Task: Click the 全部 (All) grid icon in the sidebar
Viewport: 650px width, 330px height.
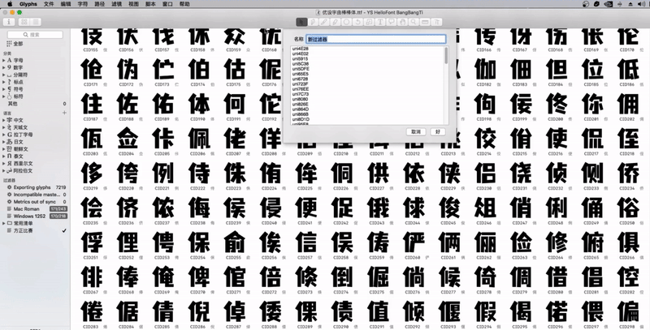Action: tap(8, 43)
